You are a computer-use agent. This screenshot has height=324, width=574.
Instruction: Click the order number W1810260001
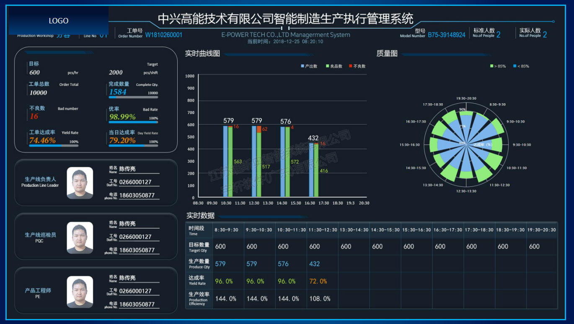point(164,35)
